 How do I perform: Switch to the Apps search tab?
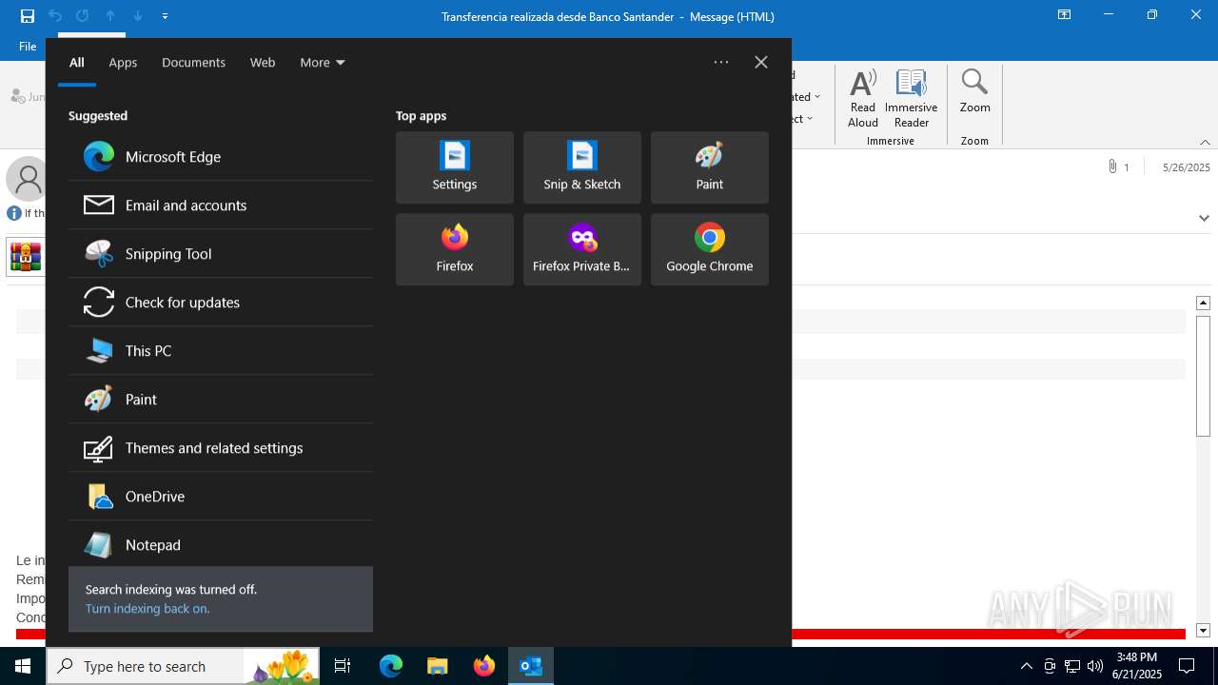pos(123,63)
